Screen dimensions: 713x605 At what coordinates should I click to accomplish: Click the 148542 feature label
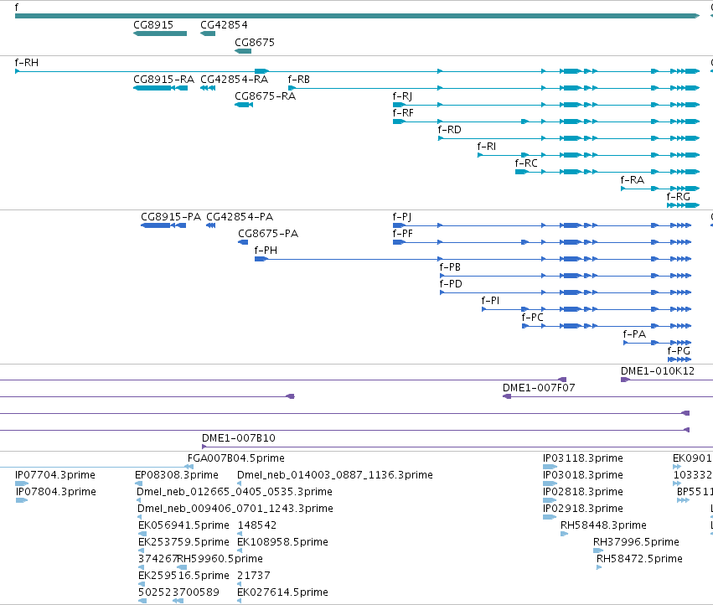click(x=257, y=525)
